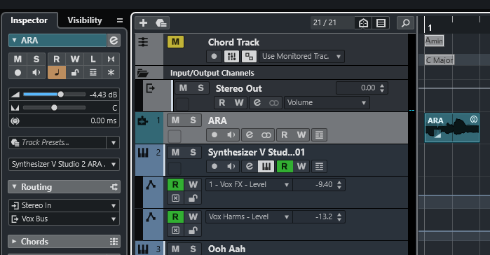Open track visibility agents house icon

tap(363, 23)
